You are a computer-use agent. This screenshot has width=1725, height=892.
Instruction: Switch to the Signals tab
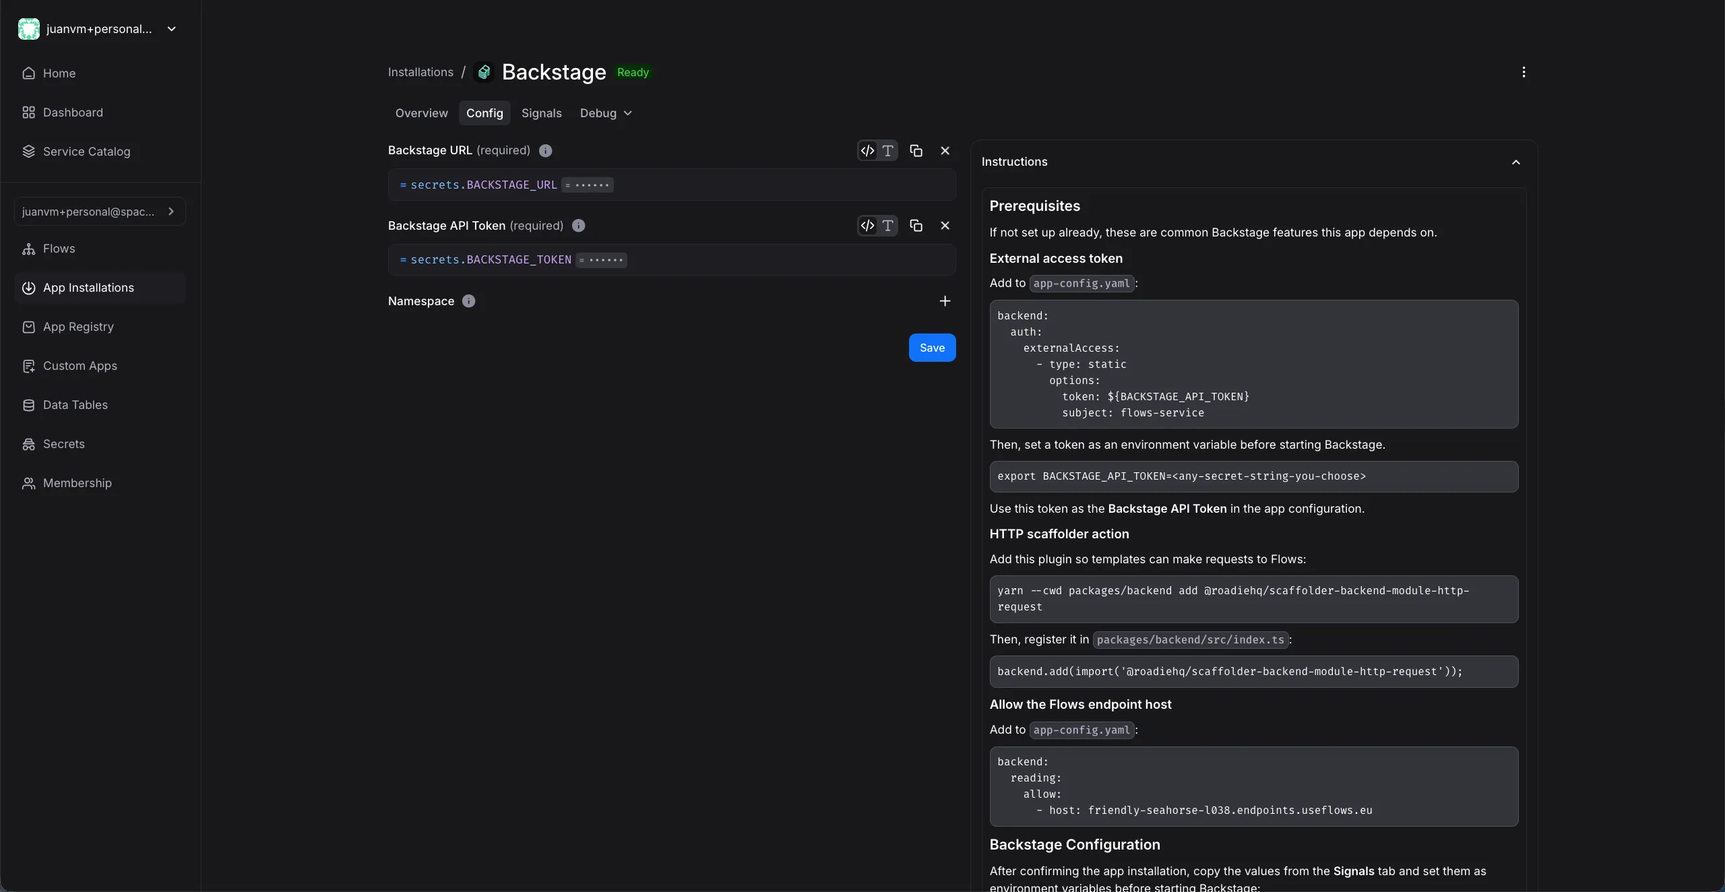(541, 113)
